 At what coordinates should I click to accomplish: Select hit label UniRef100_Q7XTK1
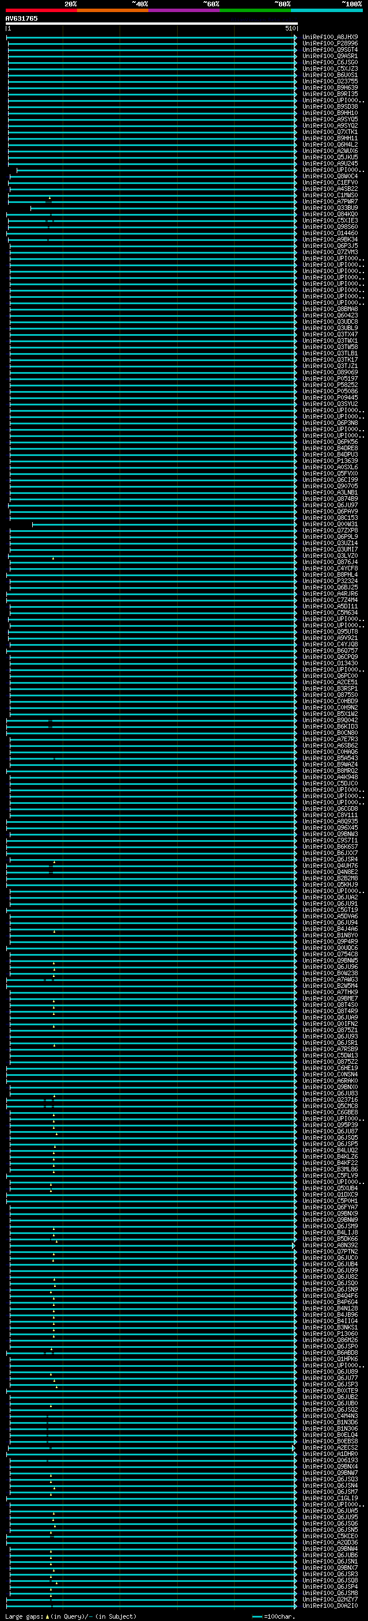(330, 132)
